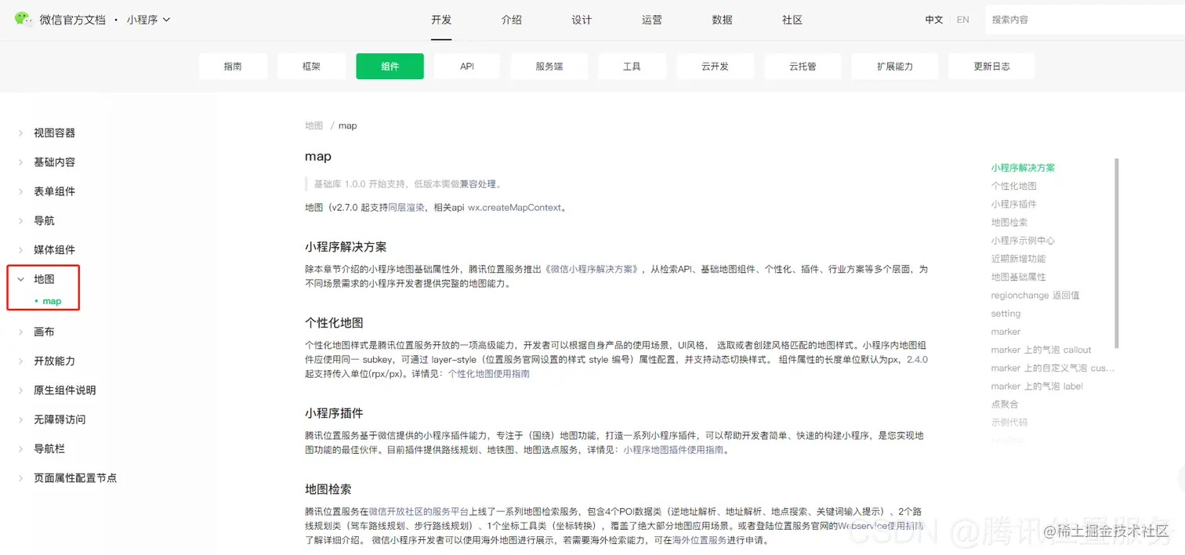Image resolution: width=1185 pixels, height=555 pixels.
Task: Jump to marker 上的气泡 label outline entry
Action: (1037, 386)
